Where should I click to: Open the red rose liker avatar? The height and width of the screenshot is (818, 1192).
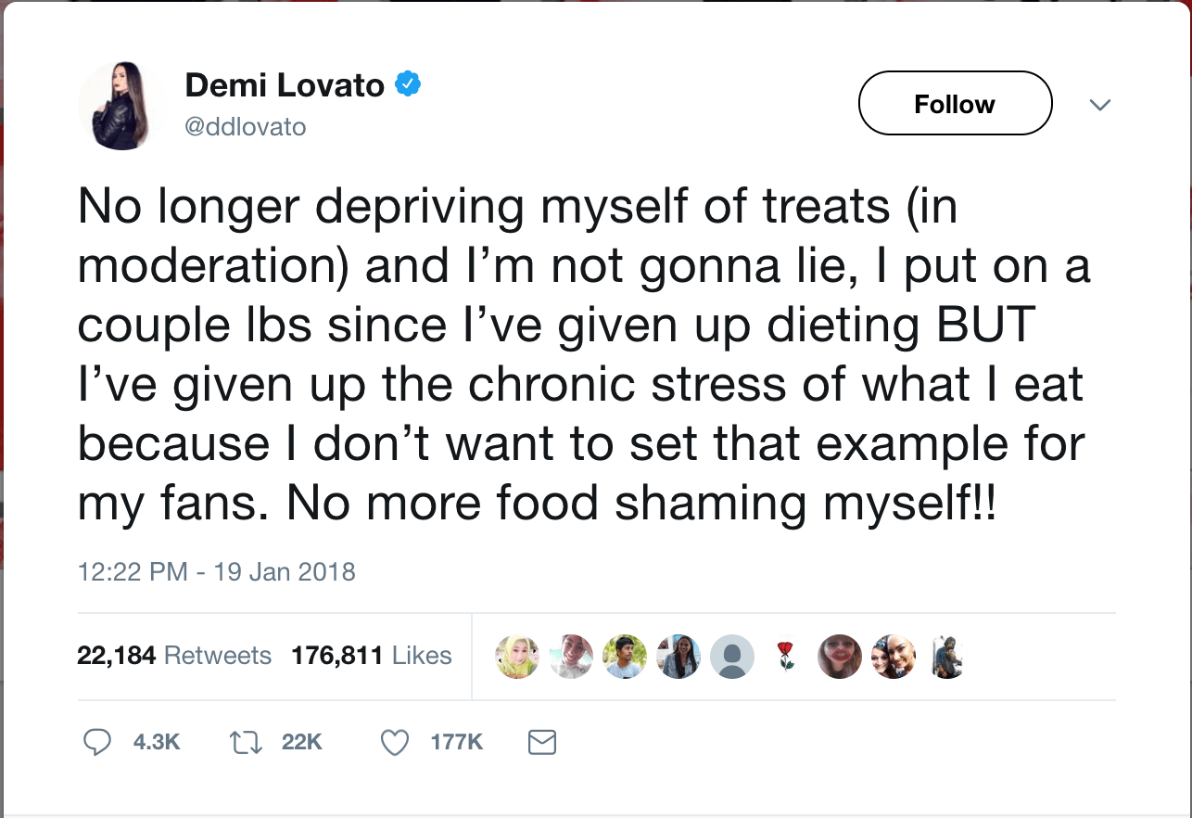[786, 656]
